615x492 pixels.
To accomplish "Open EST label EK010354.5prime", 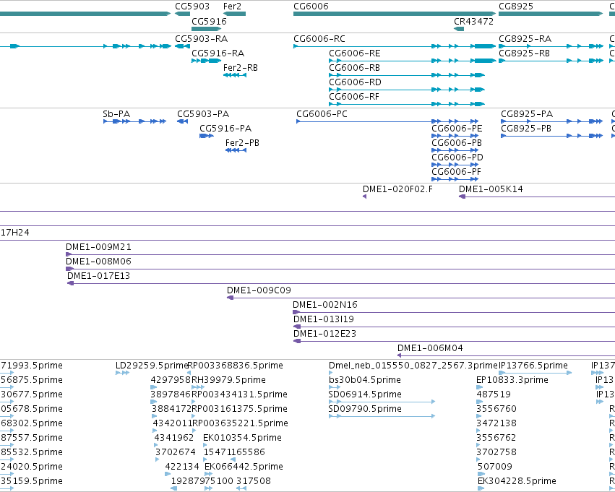I will pos(242,438).
